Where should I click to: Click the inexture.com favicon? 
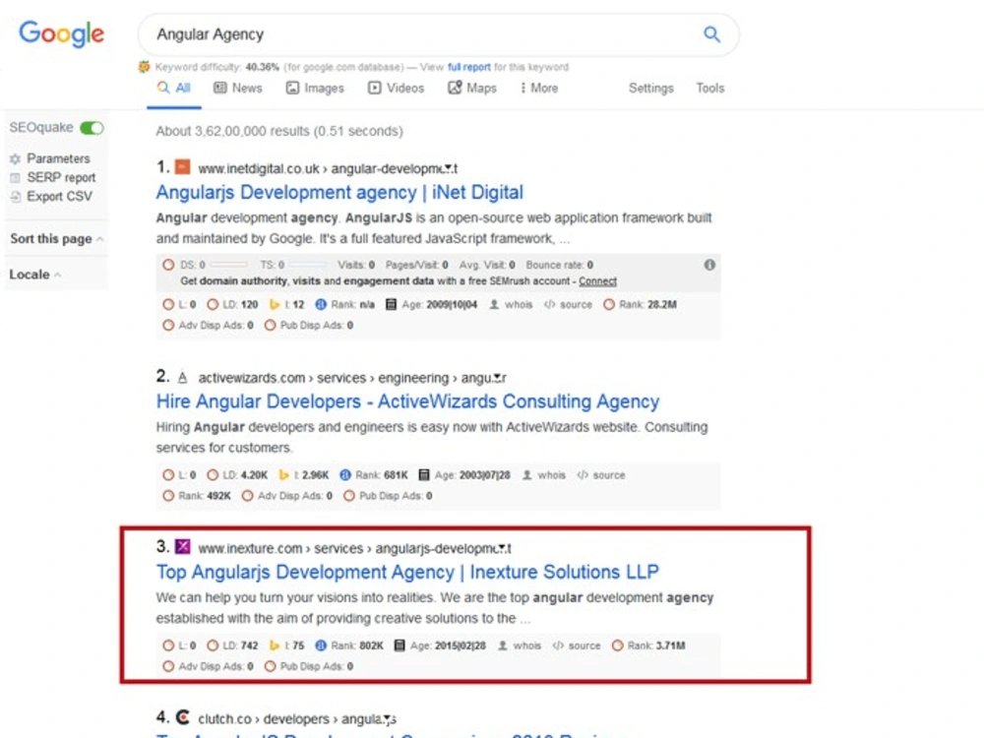click(x=182, y=546)
